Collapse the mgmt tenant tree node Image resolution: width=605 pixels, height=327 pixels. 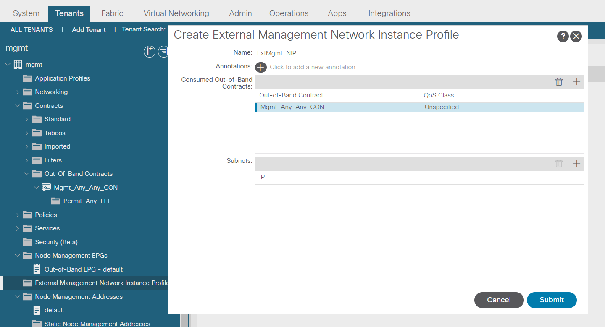(x=8, y=65)
